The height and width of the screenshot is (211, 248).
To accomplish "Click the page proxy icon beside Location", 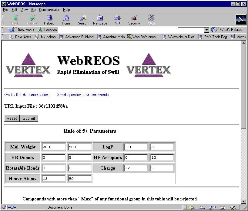I will coord(40,30).
